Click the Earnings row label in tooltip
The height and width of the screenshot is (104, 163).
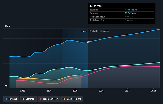coord(94,13)
